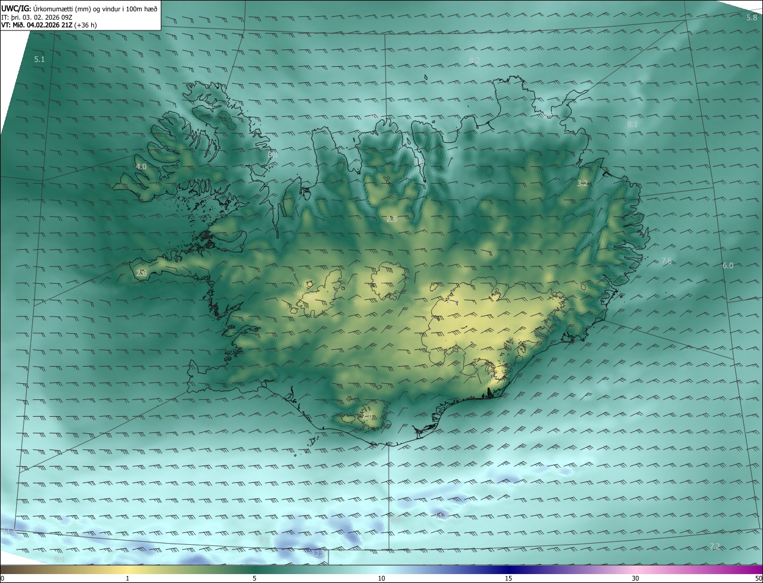Click the "6.0" value label on the map
Screen dimensions: 763x583
(728, 265)
